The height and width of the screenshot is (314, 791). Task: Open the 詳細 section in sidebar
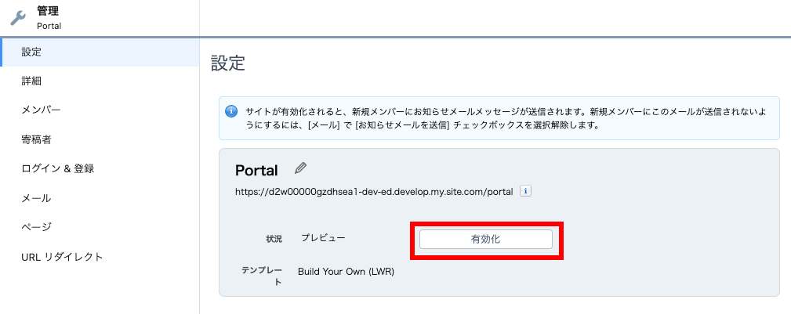click(31, 81)
